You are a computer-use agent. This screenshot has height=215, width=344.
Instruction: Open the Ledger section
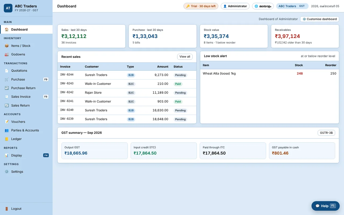click(26, 139)
